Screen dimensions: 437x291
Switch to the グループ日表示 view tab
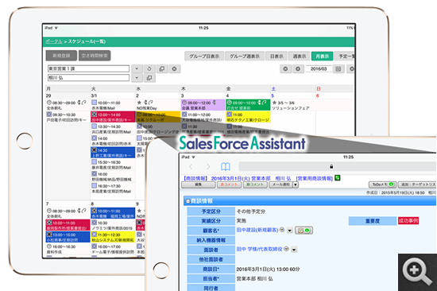tap(204, 56)
